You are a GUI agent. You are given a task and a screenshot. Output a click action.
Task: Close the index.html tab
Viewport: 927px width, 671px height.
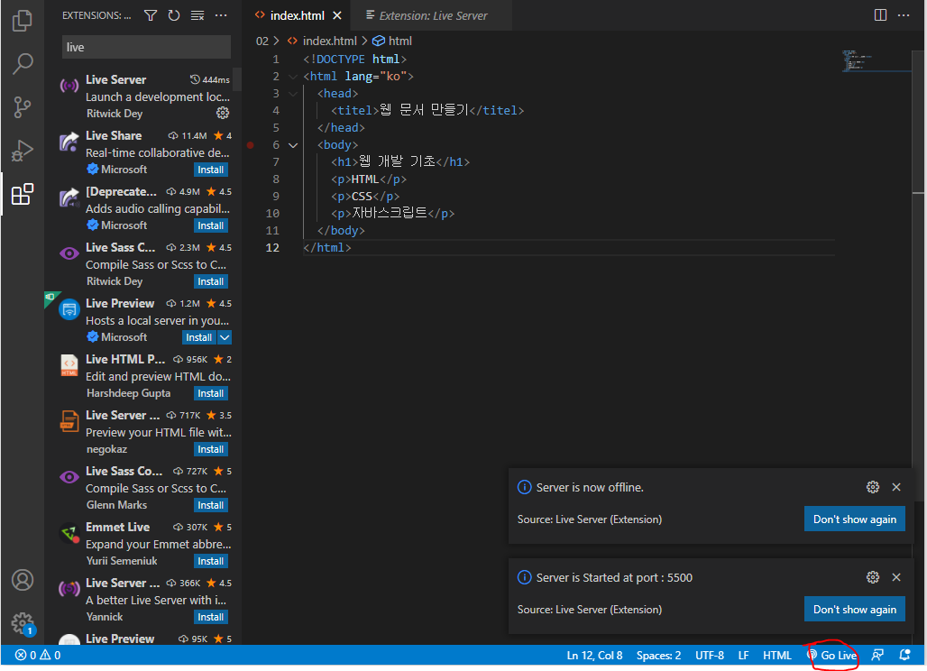click(337, 15)
